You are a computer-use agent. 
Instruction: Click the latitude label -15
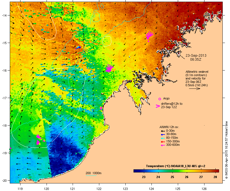[4, 43]
